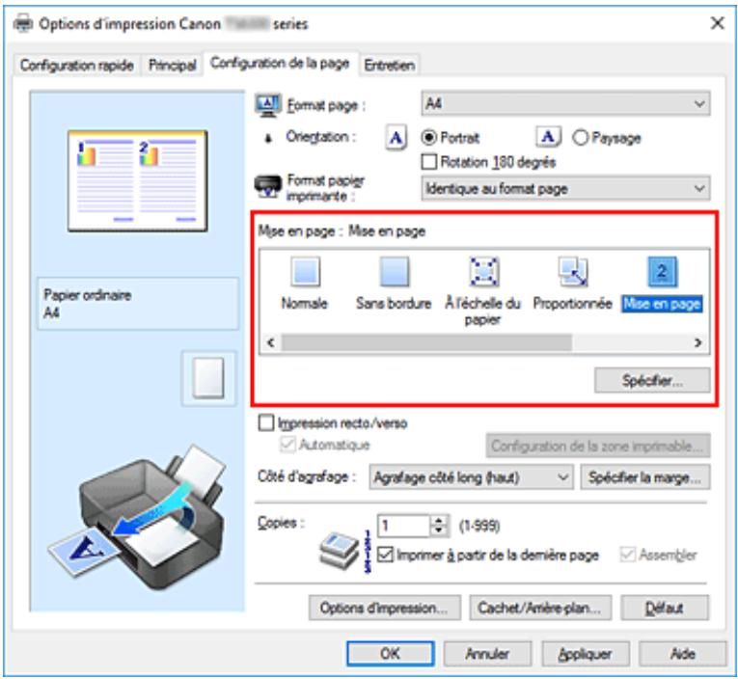Click the landscape orientation A icon

548,137
